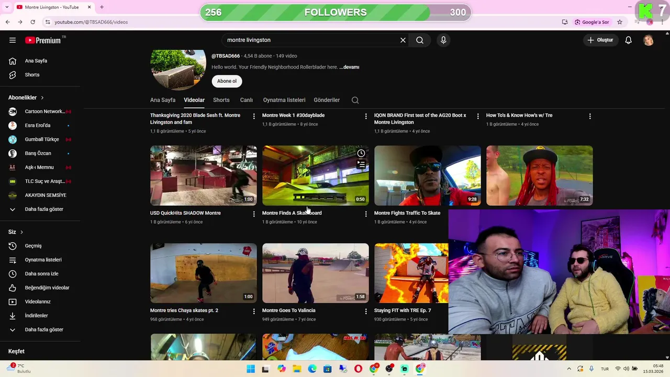Select the Videolar tab
Screen dimensions: 670x377
tap(194, 100)
